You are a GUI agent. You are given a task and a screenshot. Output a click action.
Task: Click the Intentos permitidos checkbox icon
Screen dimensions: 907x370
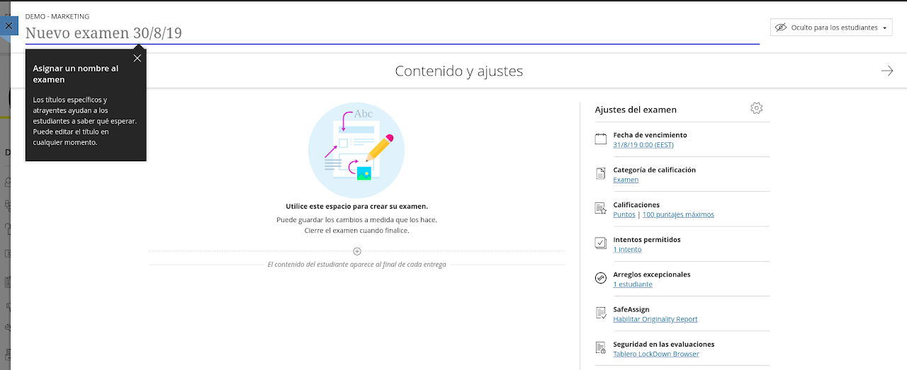click(x=601, y=243)
